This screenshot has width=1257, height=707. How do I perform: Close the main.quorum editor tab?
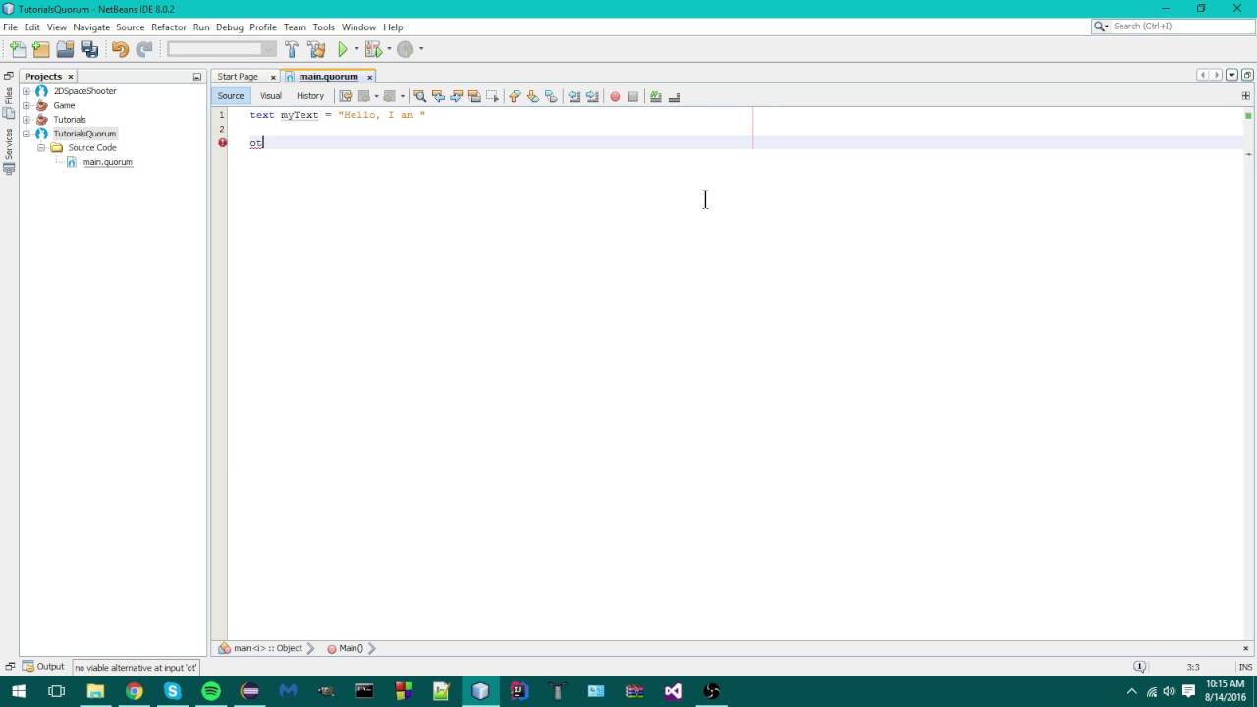(x=370, y=77)
